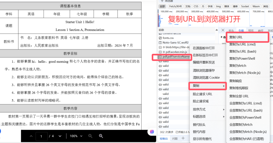
Task: Choose 复制为PowerShell
Action: pyautogui.click(x=248, y=59)
